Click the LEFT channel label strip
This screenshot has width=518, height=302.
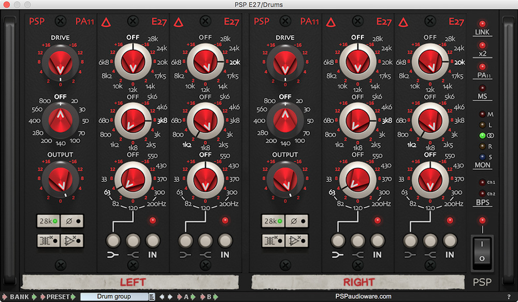131,282
